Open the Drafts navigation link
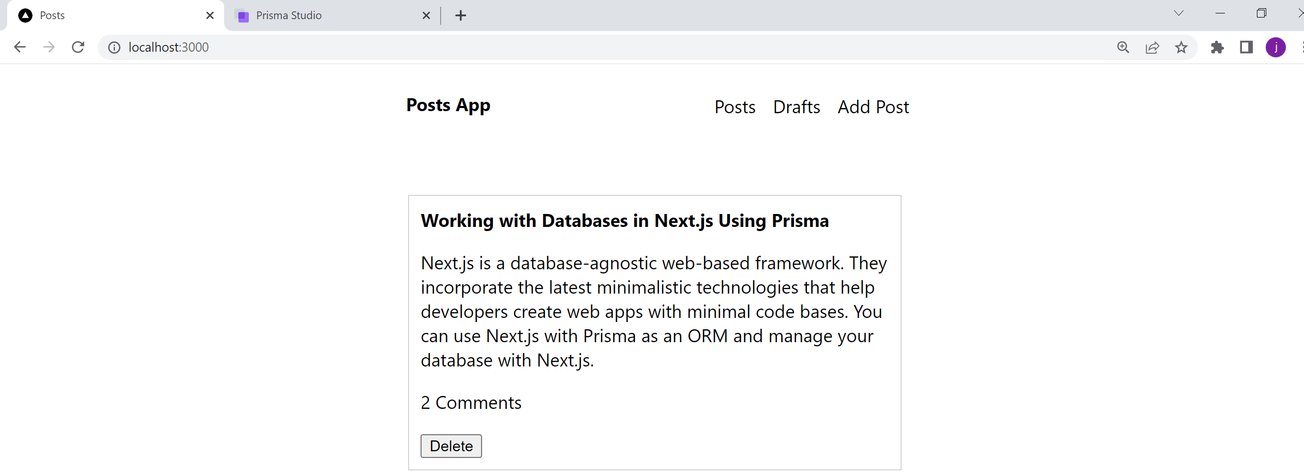Viewport: 1304px width, 474px height. (x=797, y=107)
